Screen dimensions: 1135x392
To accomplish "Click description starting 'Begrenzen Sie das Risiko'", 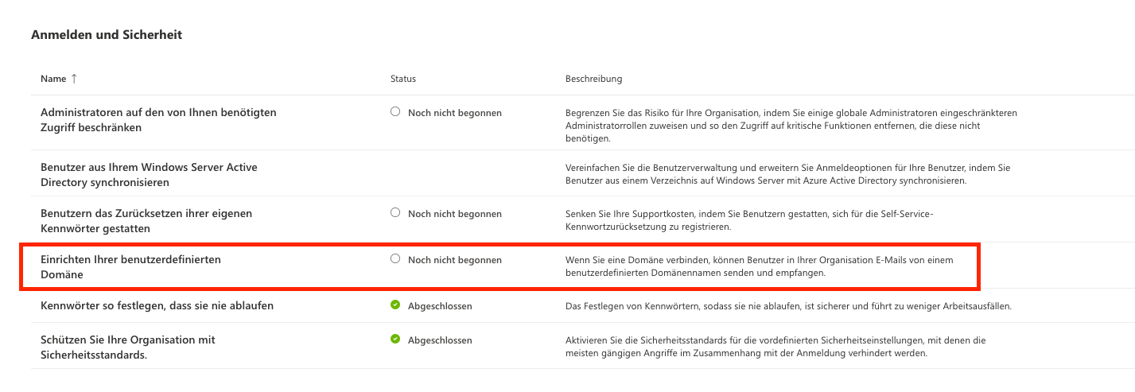I will [791, 125].
